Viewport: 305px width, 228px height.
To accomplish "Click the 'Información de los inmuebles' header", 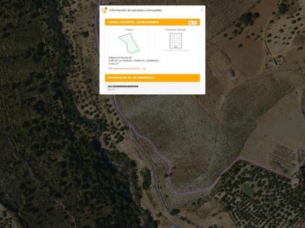I will (x=152, y=78).
